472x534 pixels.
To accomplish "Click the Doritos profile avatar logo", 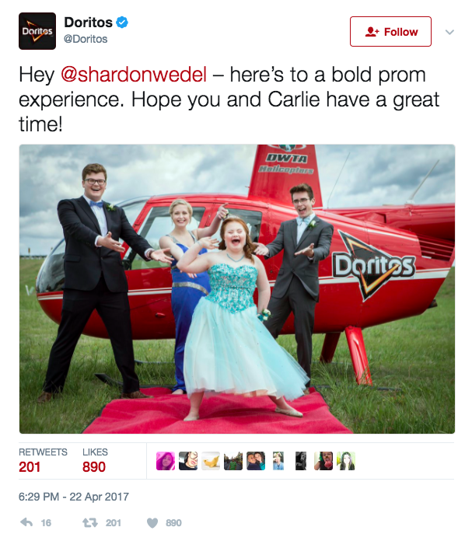I will (x=37, y=31).
